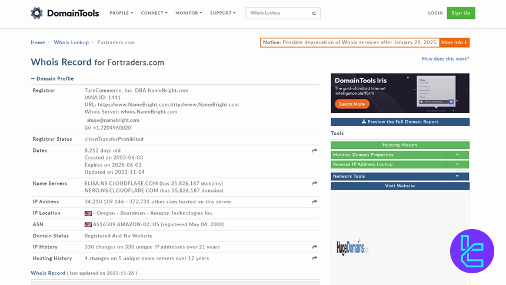This screenshot has width=506, height=285.
Task: Click Updated on 2023-11-14 text
Action: click(x=115, y=172)
